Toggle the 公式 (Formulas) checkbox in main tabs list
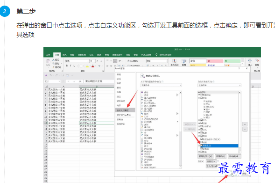Image resolution: width=275 pixels, height=183 pixels. coord(202,129)
